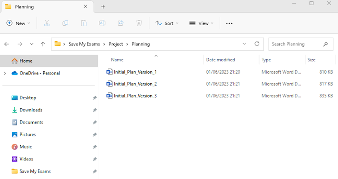This screenshot has width=338, height=179.
Task: Open See more three-dots menu
Action: coord(229,23)
